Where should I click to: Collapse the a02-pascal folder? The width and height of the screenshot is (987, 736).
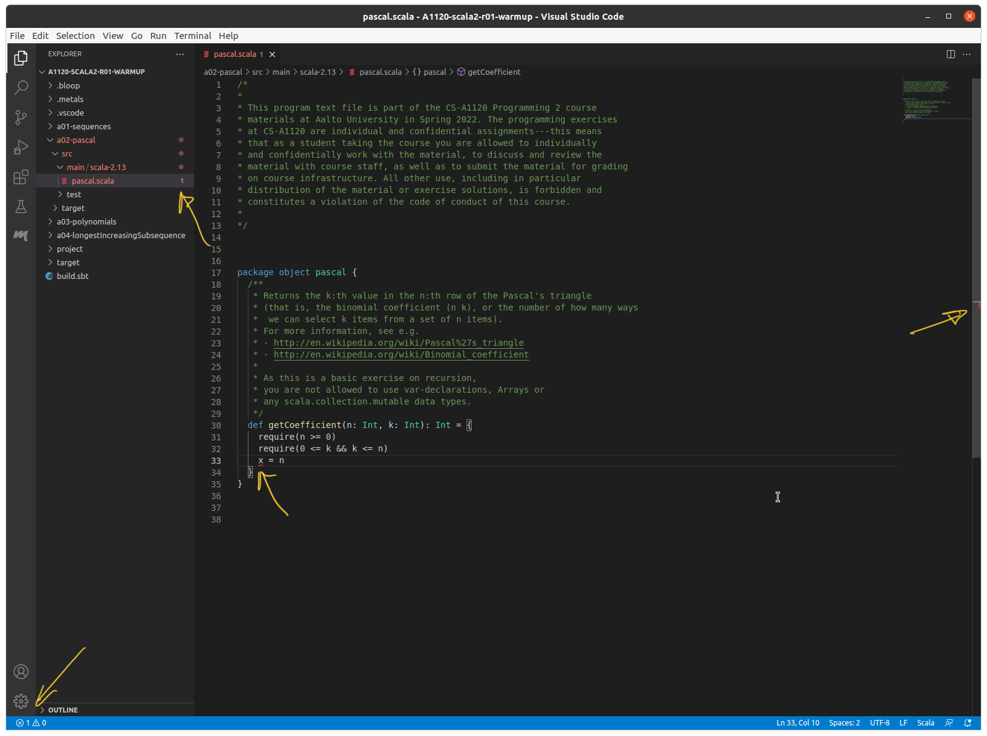[75, 140]
